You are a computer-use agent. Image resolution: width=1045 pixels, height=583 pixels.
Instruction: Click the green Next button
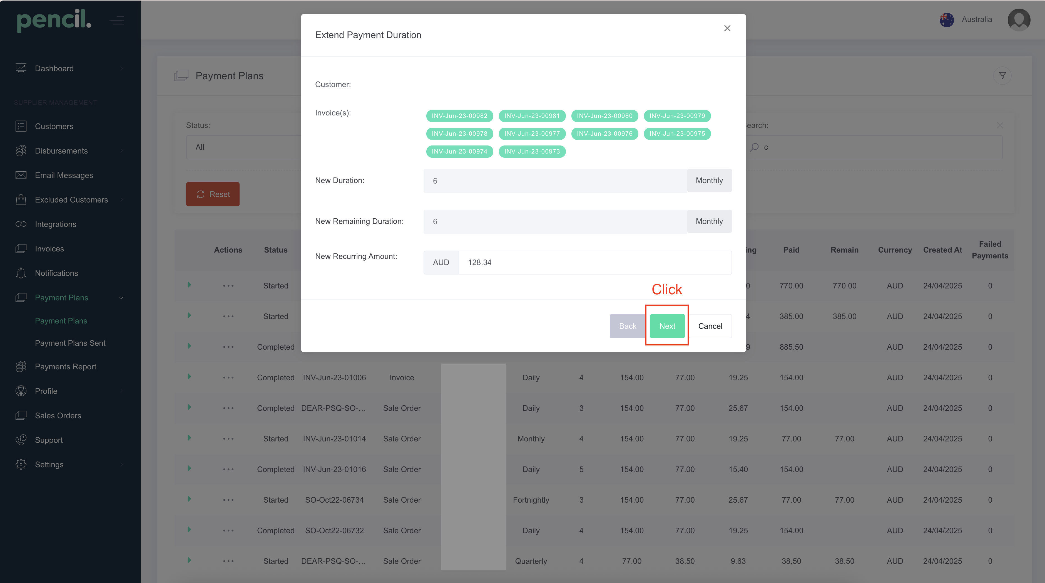[x=667, y=326]
